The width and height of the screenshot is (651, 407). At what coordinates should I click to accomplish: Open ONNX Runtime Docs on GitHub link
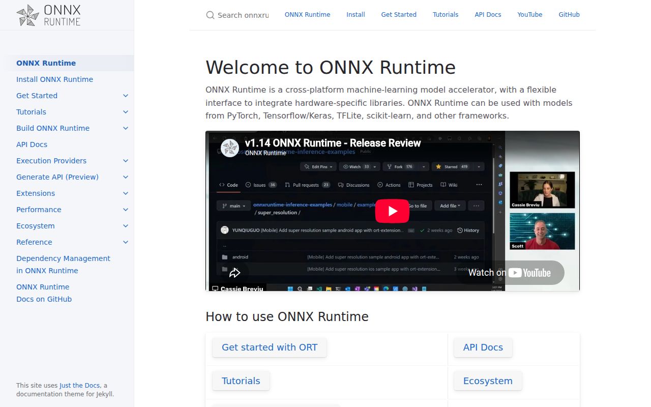44,293
